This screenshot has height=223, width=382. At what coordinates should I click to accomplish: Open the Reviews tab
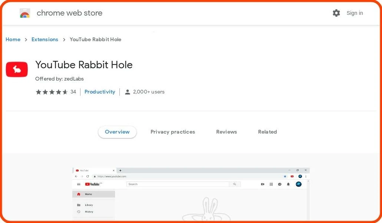point(226,132)
